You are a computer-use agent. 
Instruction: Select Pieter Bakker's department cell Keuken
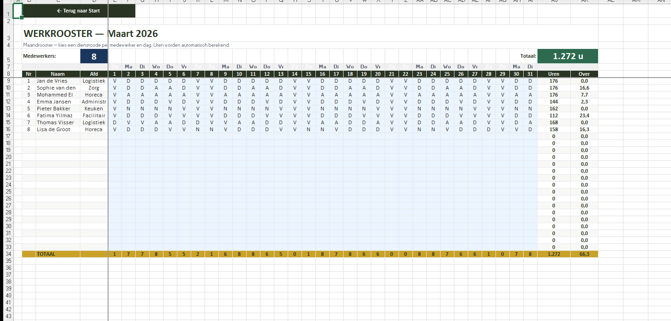pos(94,109)
